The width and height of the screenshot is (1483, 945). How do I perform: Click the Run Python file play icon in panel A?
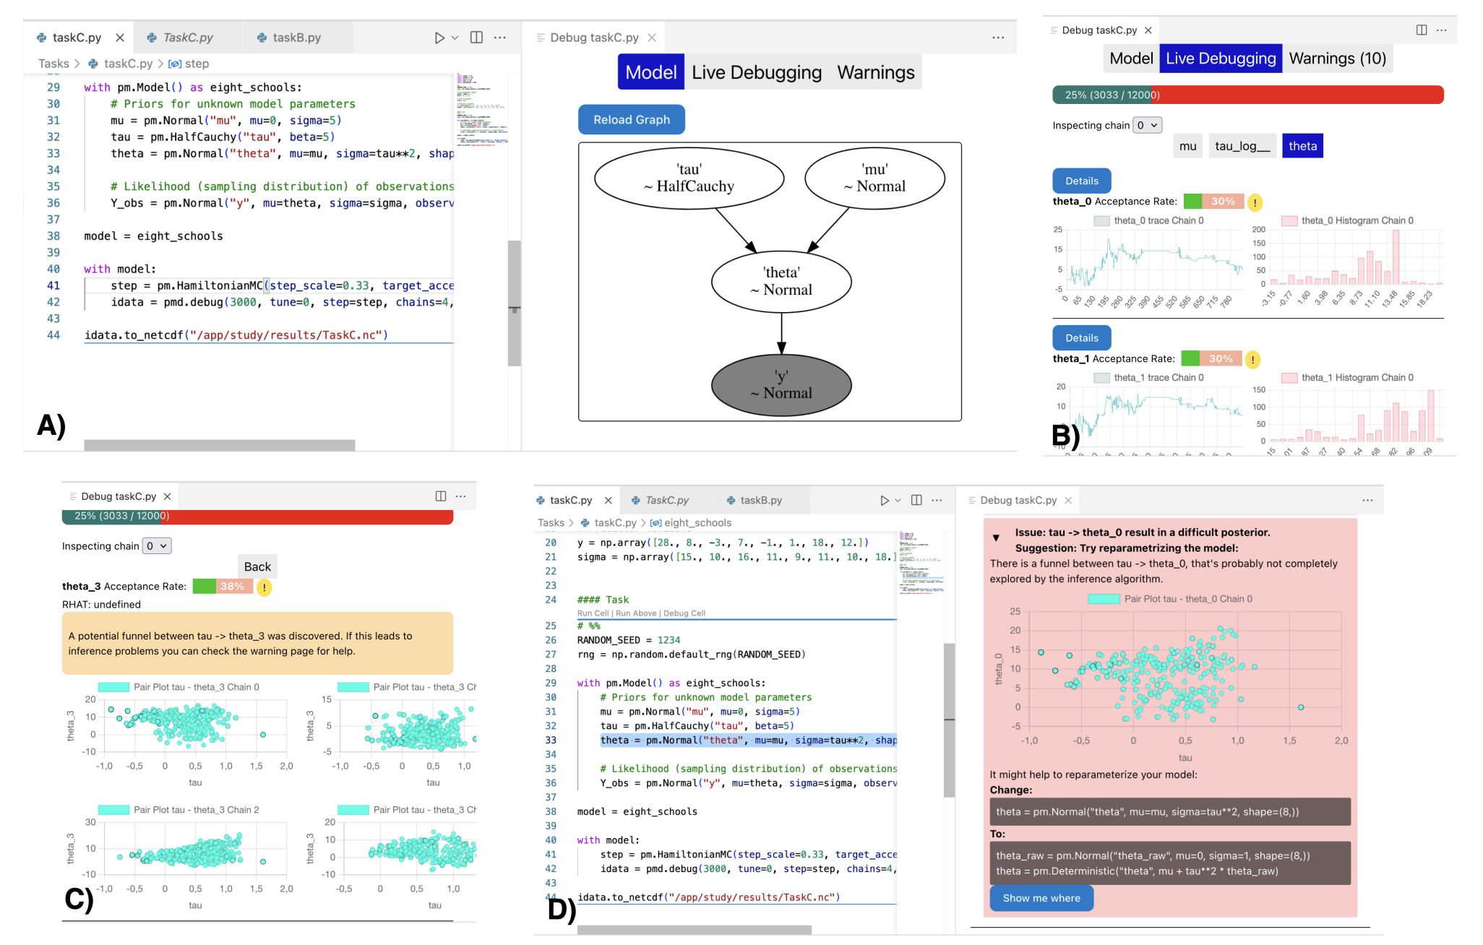439,38
